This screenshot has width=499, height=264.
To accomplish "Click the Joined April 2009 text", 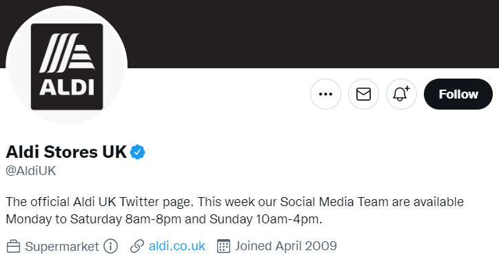I will tap(286, 246).
